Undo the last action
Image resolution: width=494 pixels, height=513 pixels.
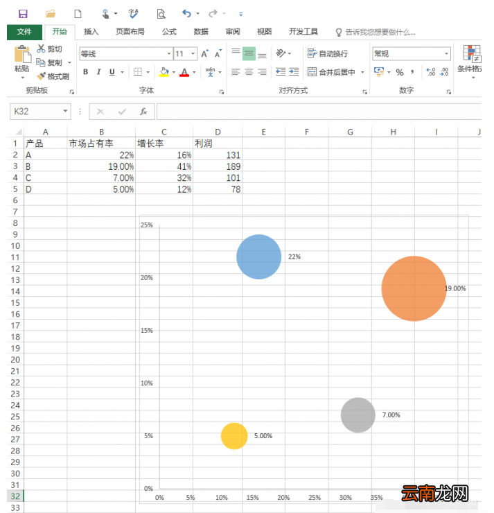(186, 13)
